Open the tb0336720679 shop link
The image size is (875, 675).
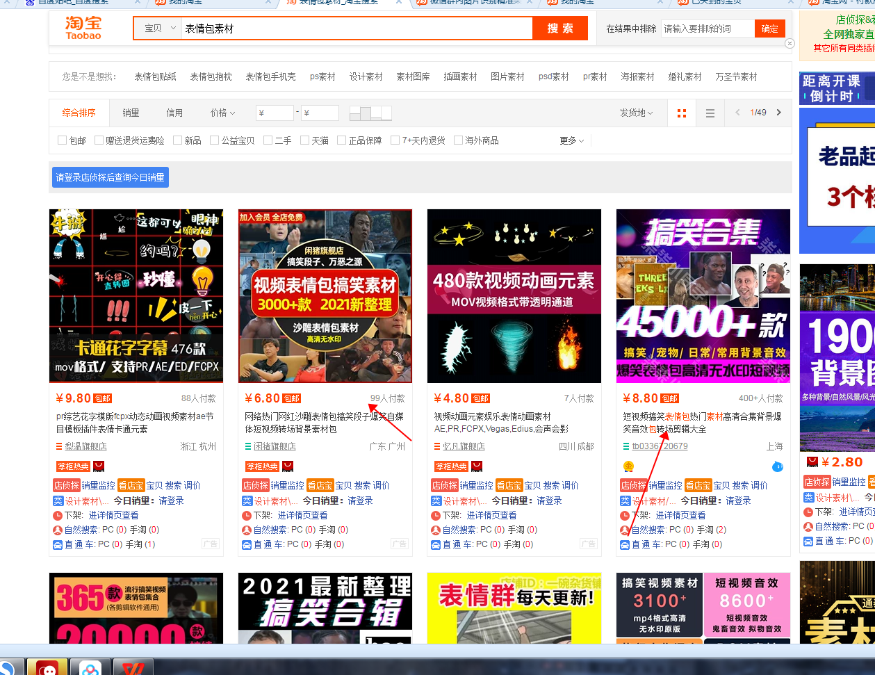click(x=660, y=446)
